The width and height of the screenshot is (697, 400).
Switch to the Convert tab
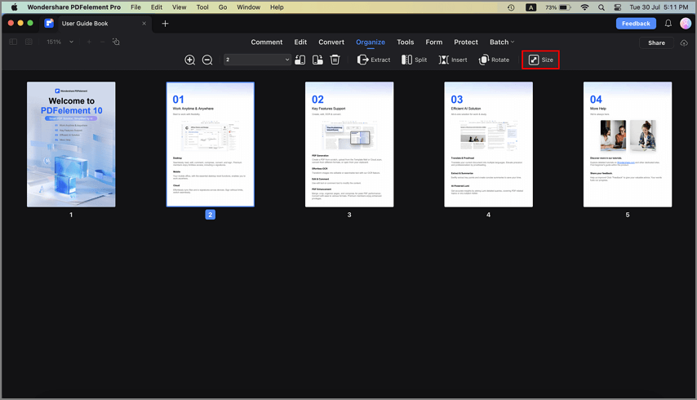pyautogui.click(x=331, y=42)
